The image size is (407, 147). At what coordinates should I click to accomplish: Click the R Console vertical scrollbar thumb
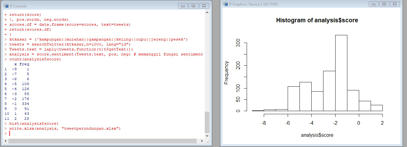[207, 122]
